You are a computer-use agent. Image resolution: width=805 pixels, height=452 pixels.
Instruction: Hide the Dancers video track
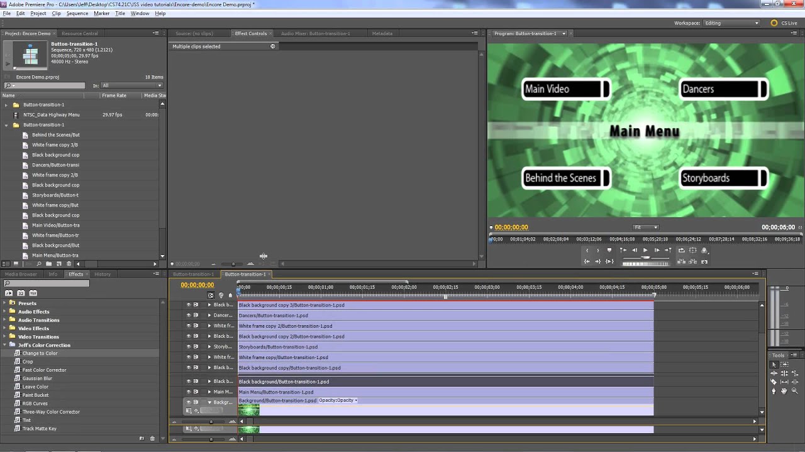[188, 315]
